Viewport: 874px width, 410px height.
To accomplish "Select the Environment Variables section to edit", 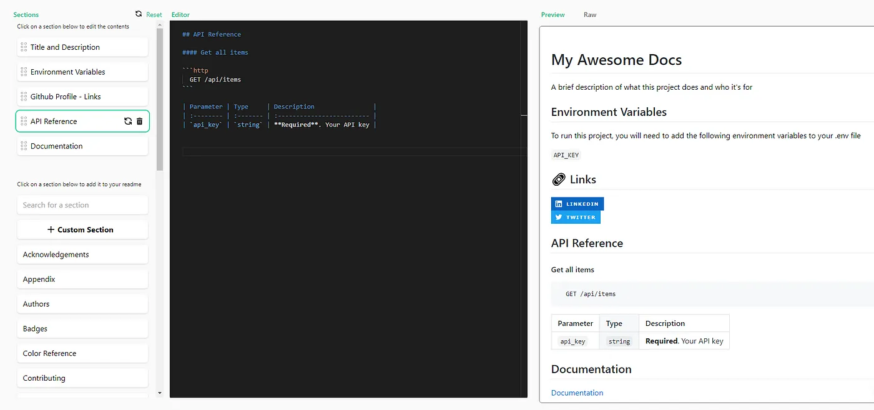I will click(x=82, y=72).
